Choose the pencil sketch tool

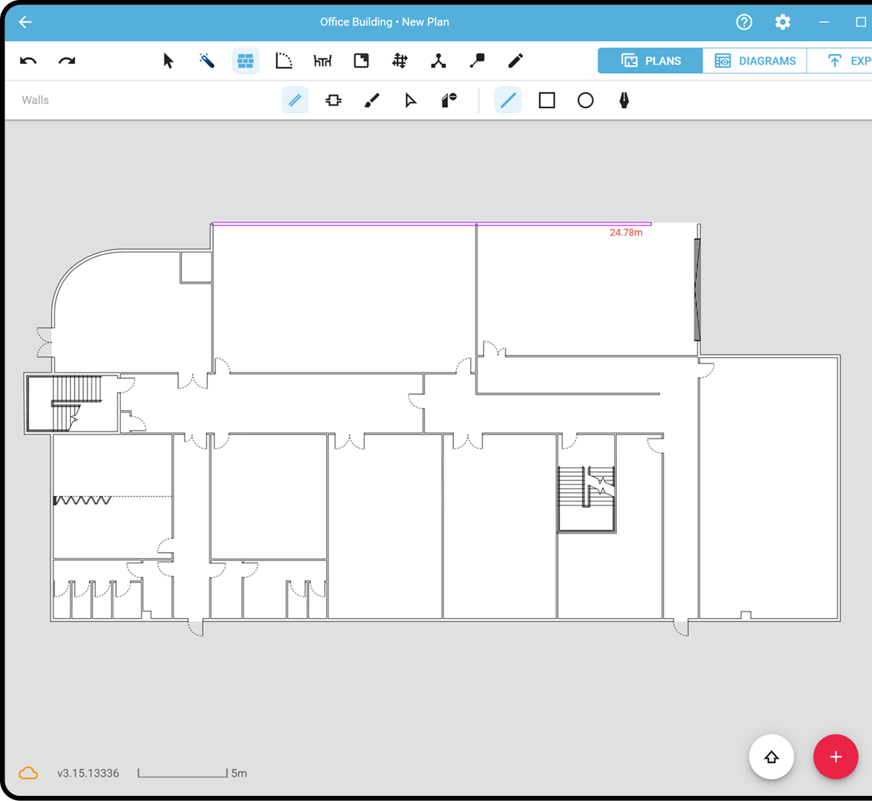pyautogui.click(x=515, y=60)
